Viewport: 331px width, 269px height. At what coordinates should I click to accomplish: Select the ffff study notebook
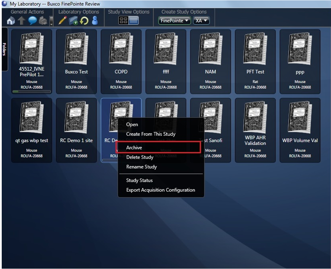pyautogui.click(x=166, y=61)
